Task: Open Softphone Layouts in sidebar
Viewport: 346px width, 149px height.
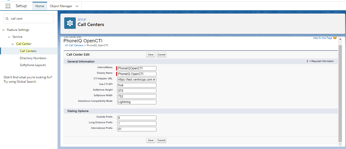Action: pyautogui.click(x=33, y=65)
